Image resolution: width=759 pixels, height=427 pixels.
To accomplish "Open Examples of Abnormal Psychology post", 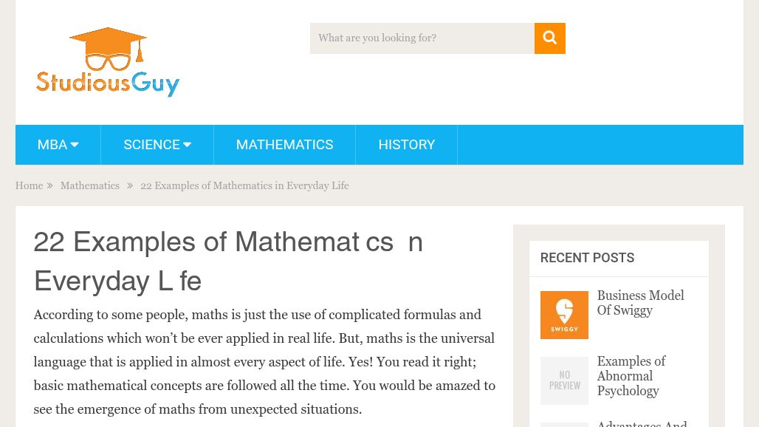I will click(x=631, y=376).
